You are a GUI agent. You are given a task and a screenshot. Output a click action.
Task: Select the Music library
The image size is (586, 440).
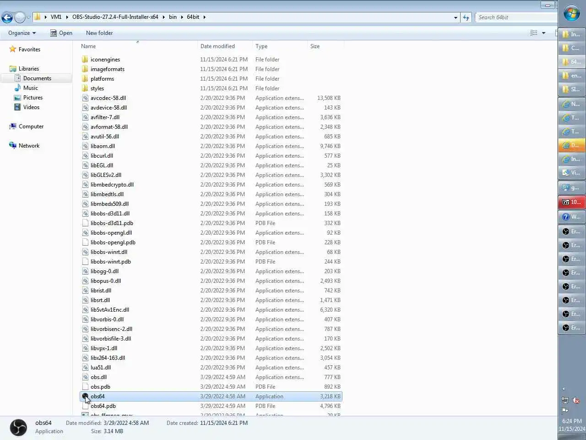[31, 88]
